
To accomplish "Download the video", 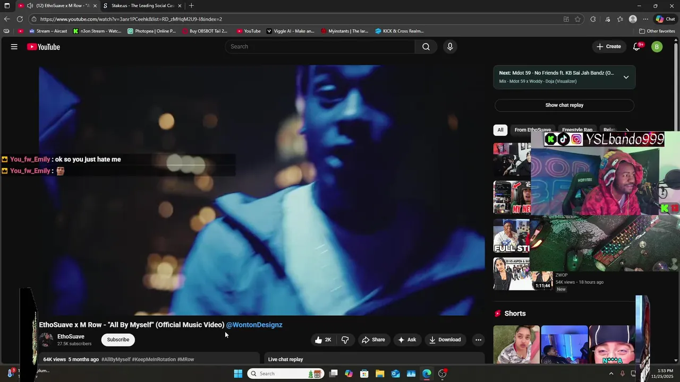I will point(445,340).
